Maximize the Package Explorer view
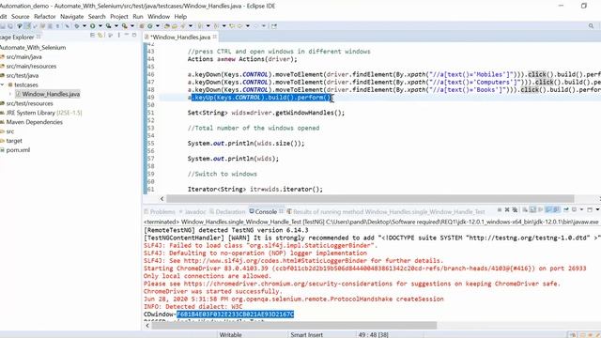 [134, 36]
